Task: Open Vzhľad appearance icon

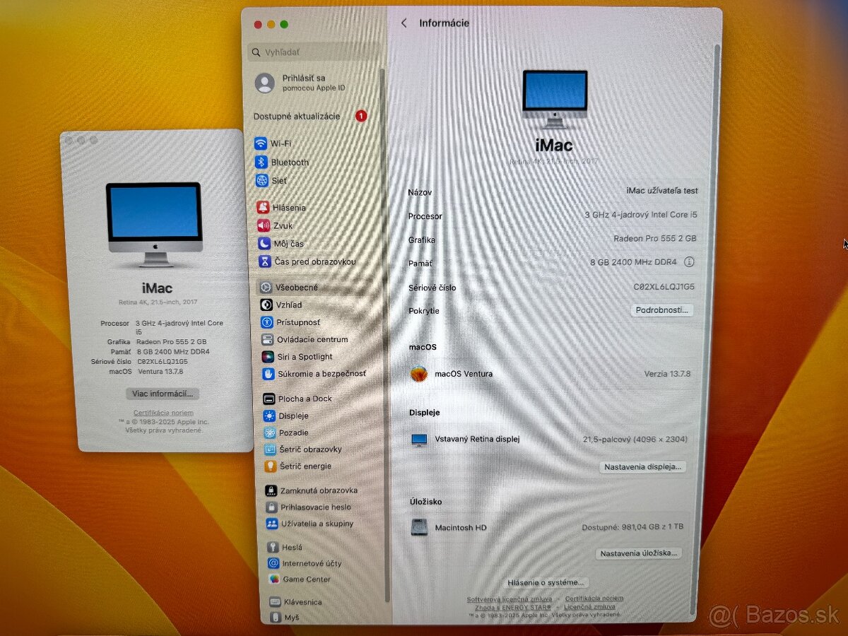Action: 266,305
